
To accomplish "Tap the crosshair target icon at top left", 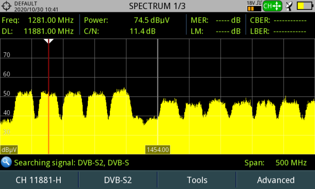I will pyautogui.click(x=6, y=6).
